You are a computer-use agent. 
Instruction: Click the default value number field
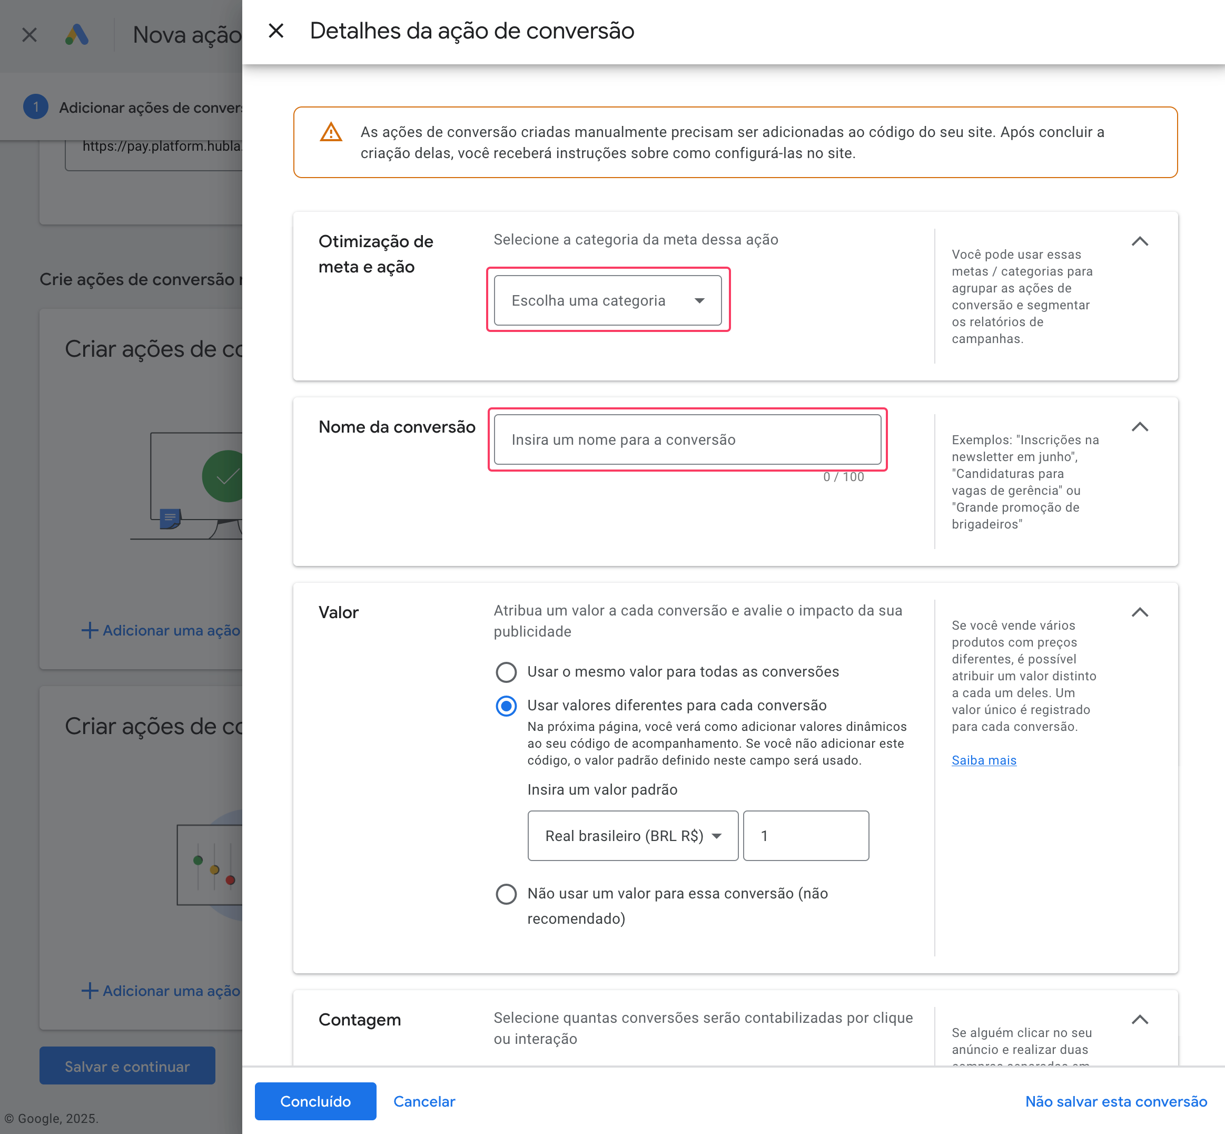click(x=805, y=836)
